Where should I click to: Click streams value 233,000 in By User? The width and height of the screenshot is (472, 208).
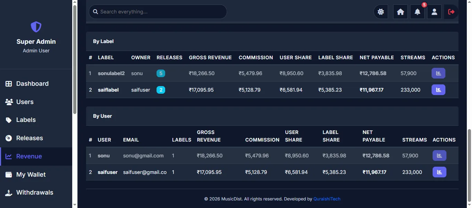click(x=412, y=172)
